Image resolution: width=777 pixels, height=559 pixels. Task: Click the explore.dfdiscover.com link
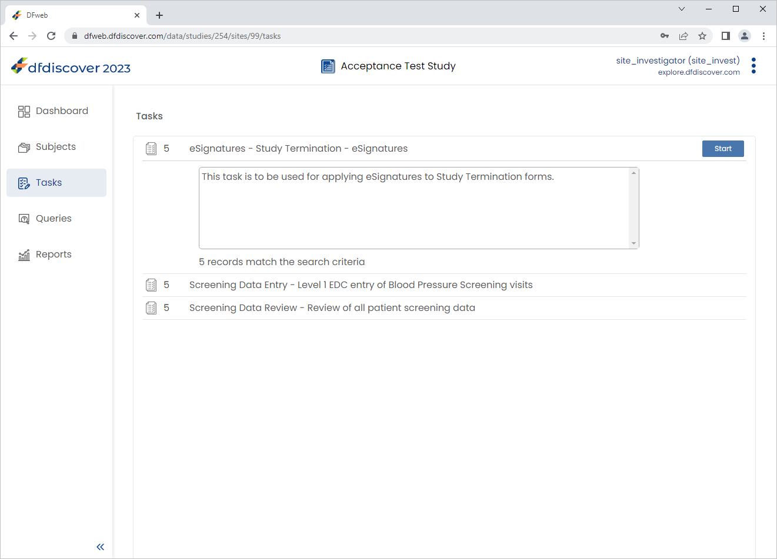pos(699,72)
